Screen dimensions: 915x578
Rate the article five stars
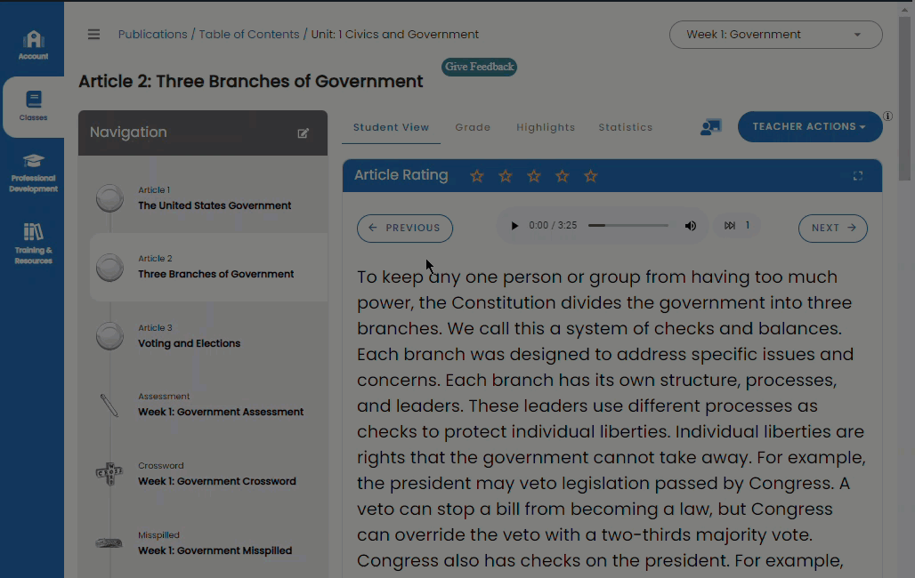[x=590, y=175]
